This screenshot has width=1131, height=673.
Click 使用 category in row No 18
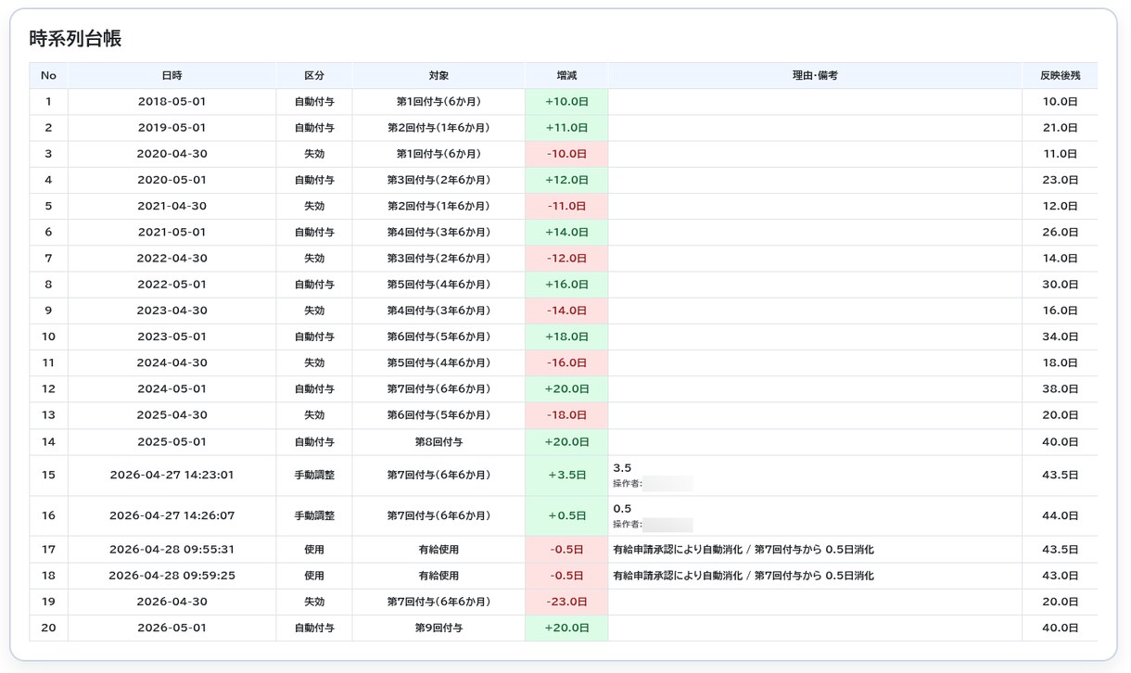[314, 576]
